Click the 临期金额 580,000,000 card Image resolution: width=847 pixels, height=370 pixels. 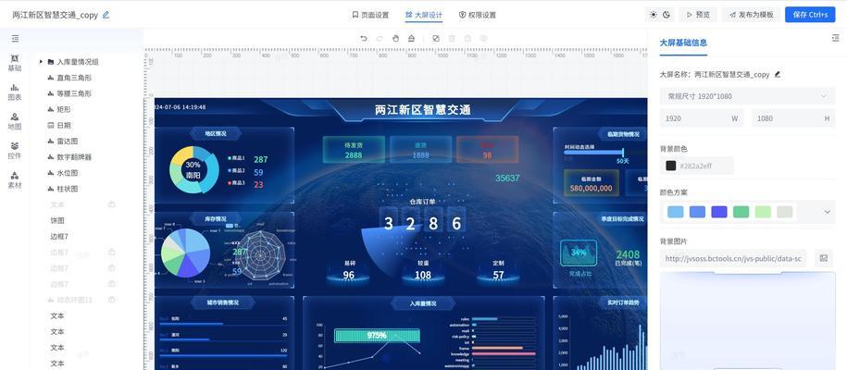tap(591, 183)
